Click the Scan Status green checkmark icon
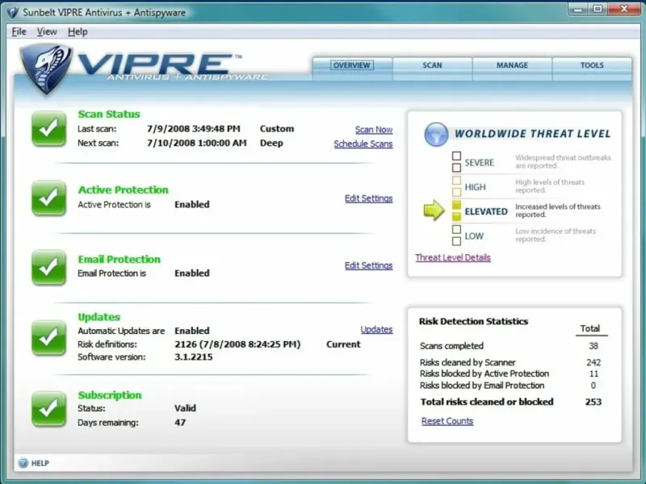Image resolution: width=646 pixels, height=484 pixels. [x=48, y=128]
